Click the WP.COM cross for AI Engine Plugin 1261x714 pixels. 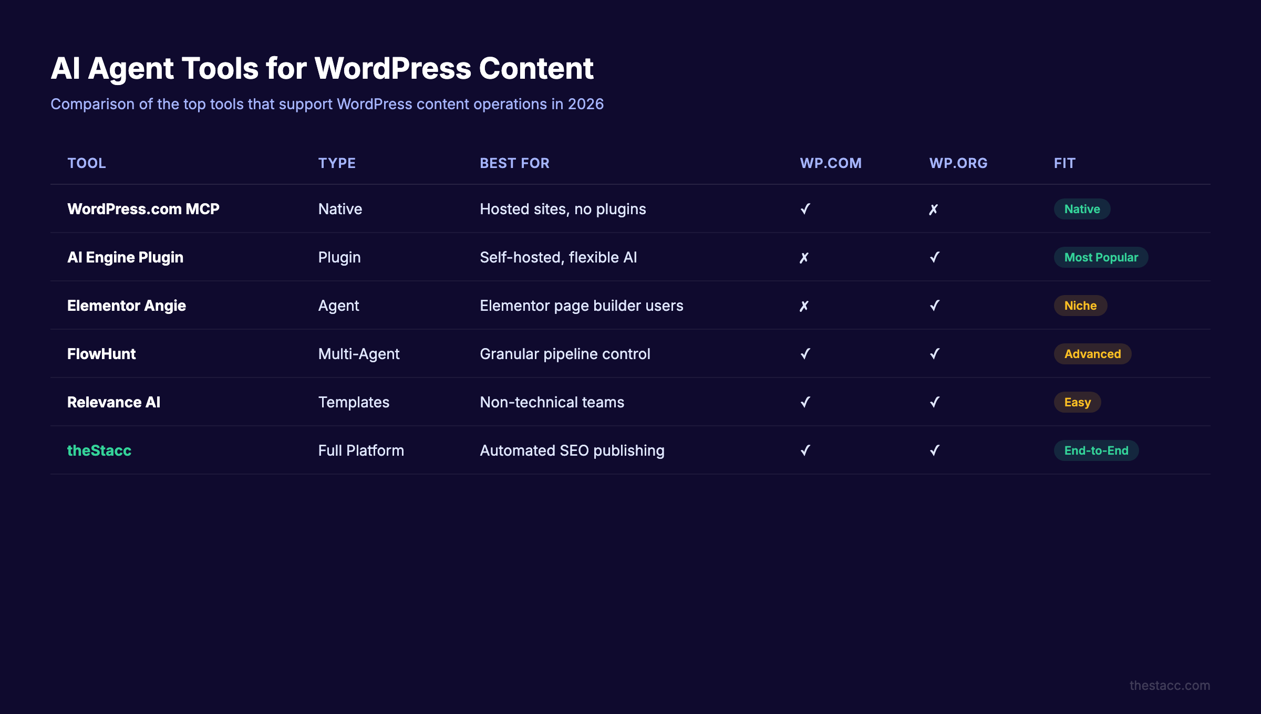coord(804,257)
